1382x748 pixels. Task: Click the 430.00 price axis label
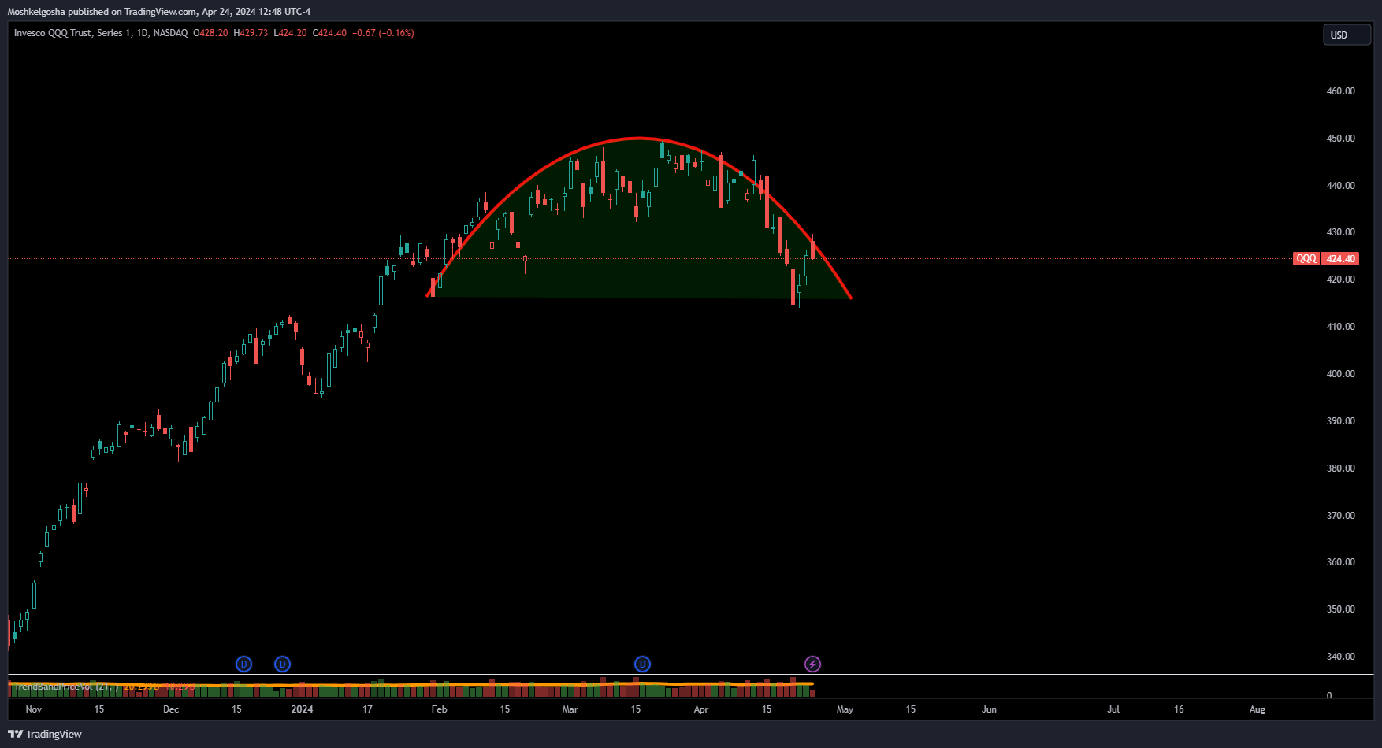point(1340,232)
